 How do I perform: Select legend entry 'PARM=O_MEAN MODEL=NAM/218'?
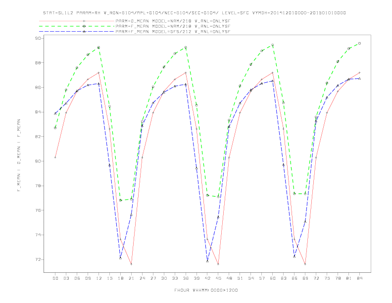173,21
